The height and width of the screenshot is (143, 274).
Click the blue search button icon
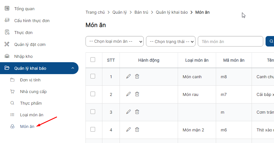271,41
